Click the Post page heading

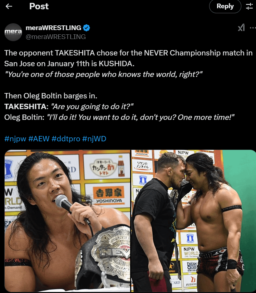(39, 6)
